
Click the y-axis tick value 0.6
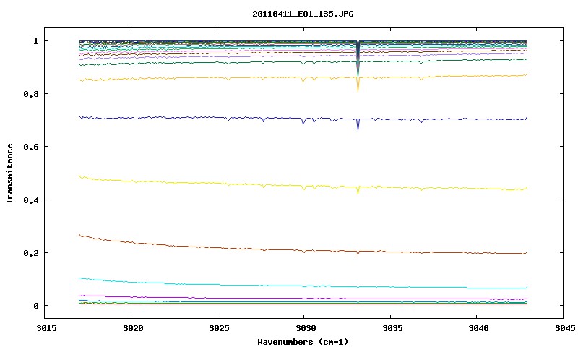tap(31, 147)
